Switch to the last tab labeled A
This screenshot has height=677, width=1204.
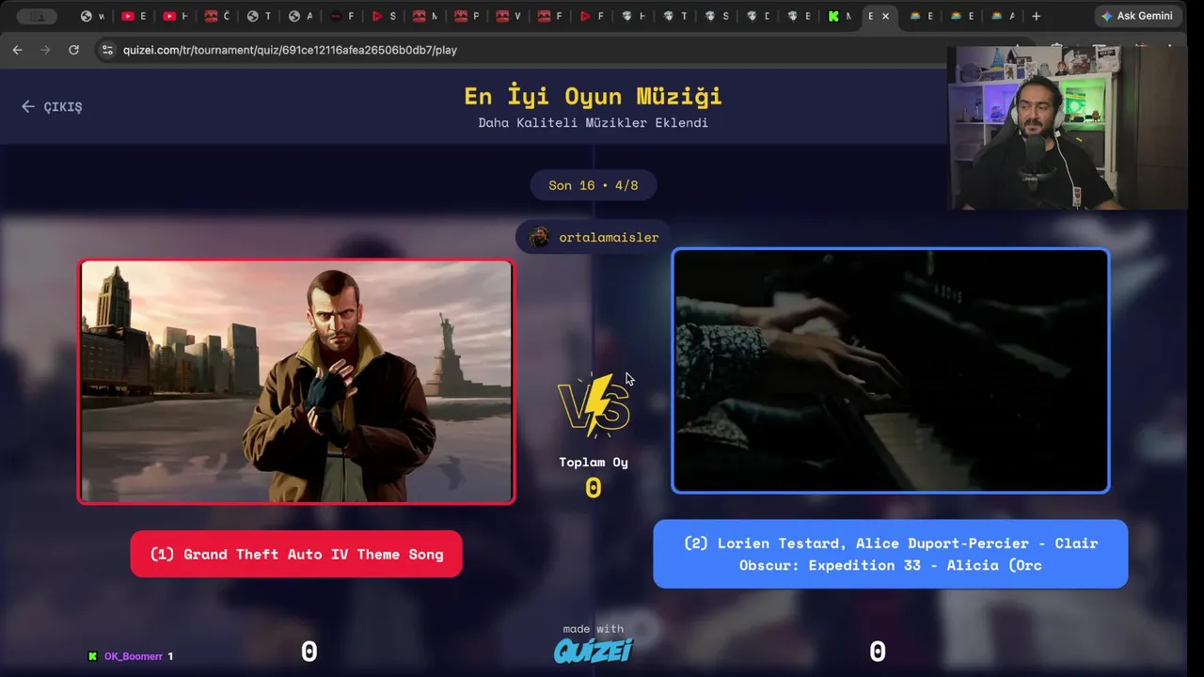point(1003,16)
